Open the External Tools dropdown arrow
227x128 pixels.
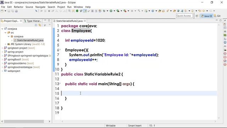point(128,11)
